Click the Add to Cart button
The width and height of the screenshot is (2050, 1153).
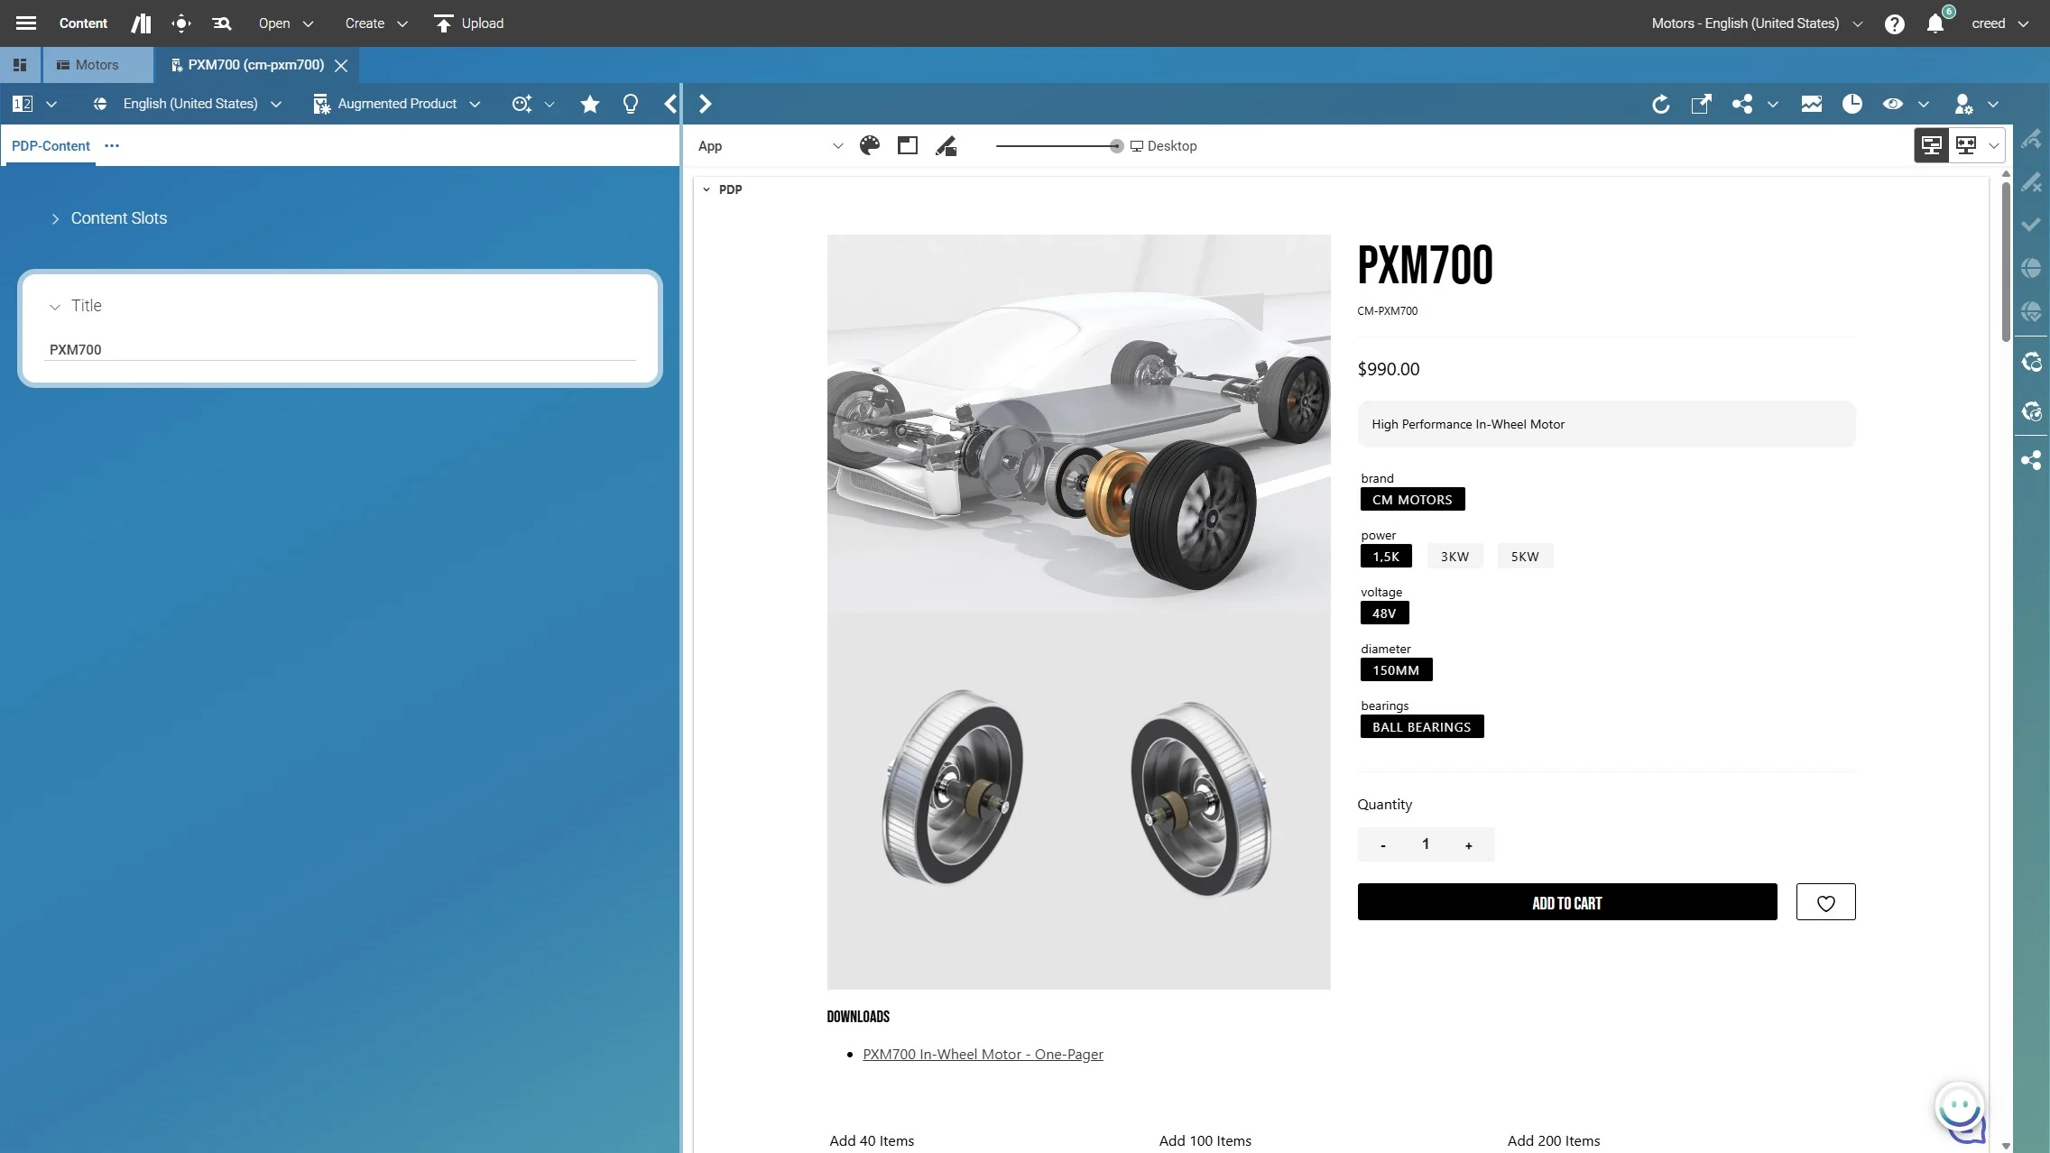coord(1566,902)
